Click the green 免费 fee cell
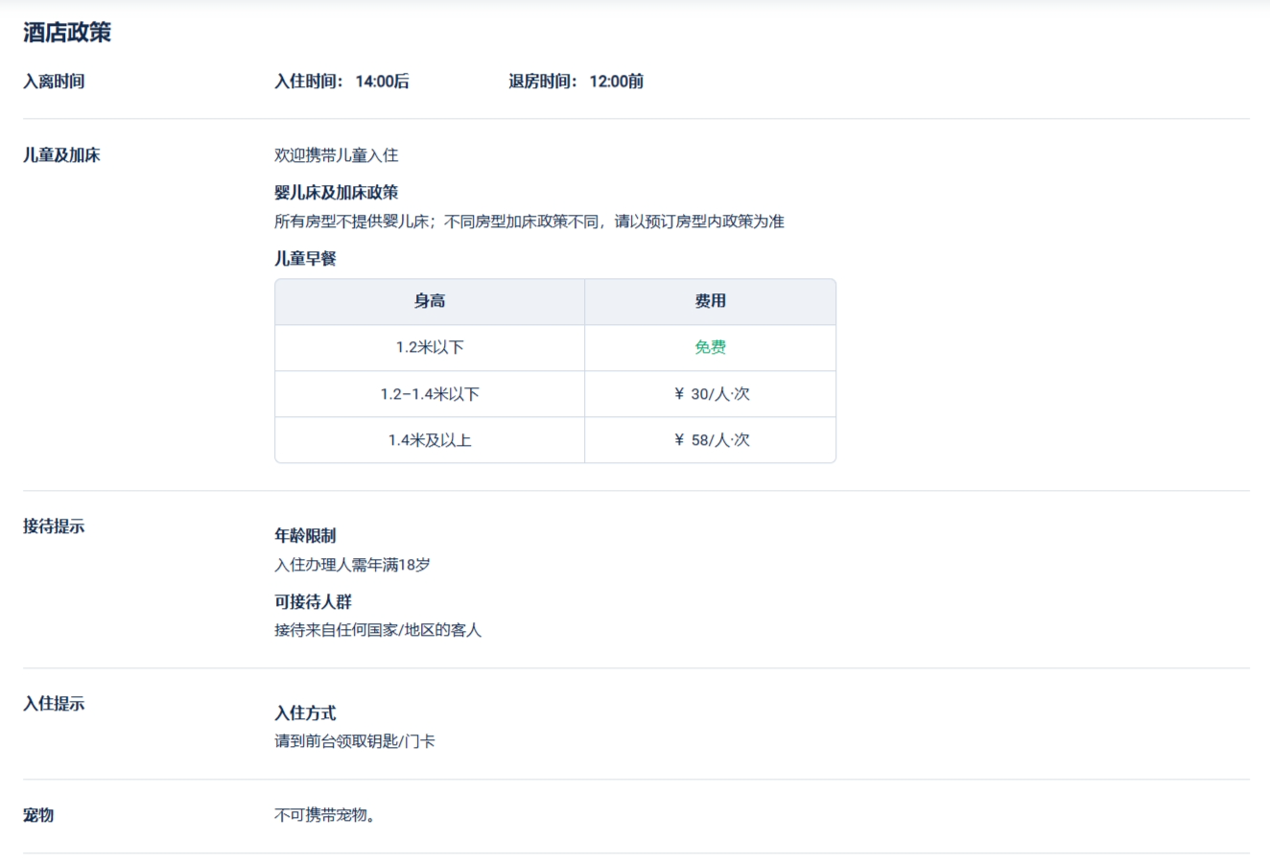Viewport: 1270px width, 863px height. [710, 347]
